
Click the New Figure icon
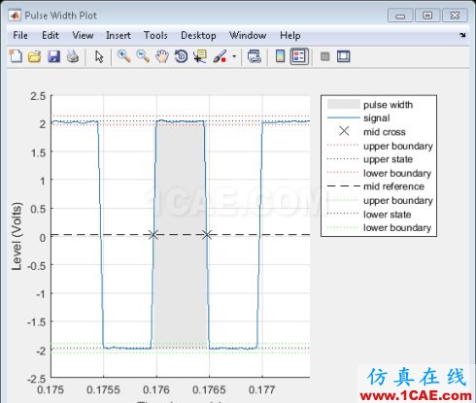coord(16,56)
